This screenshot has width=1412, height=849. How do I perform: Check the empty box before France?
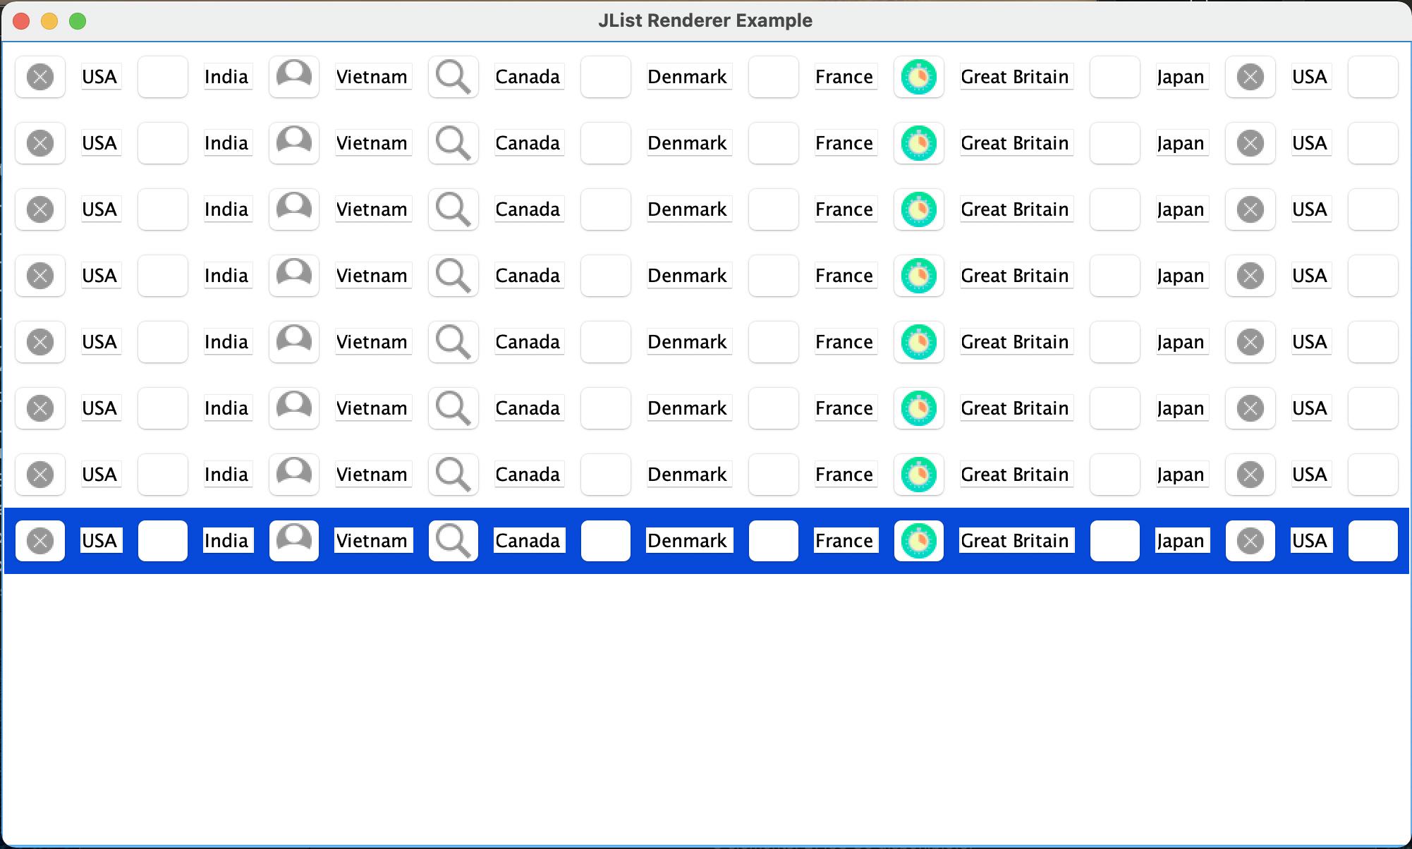(773, 76)
